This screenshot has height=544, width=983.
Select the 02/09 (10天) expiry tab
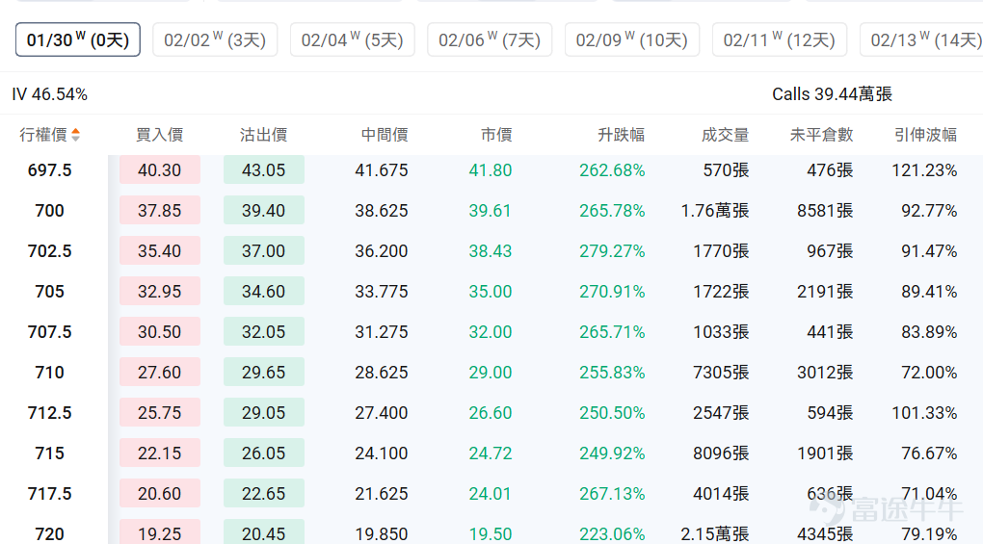click(x=632, y=40)
